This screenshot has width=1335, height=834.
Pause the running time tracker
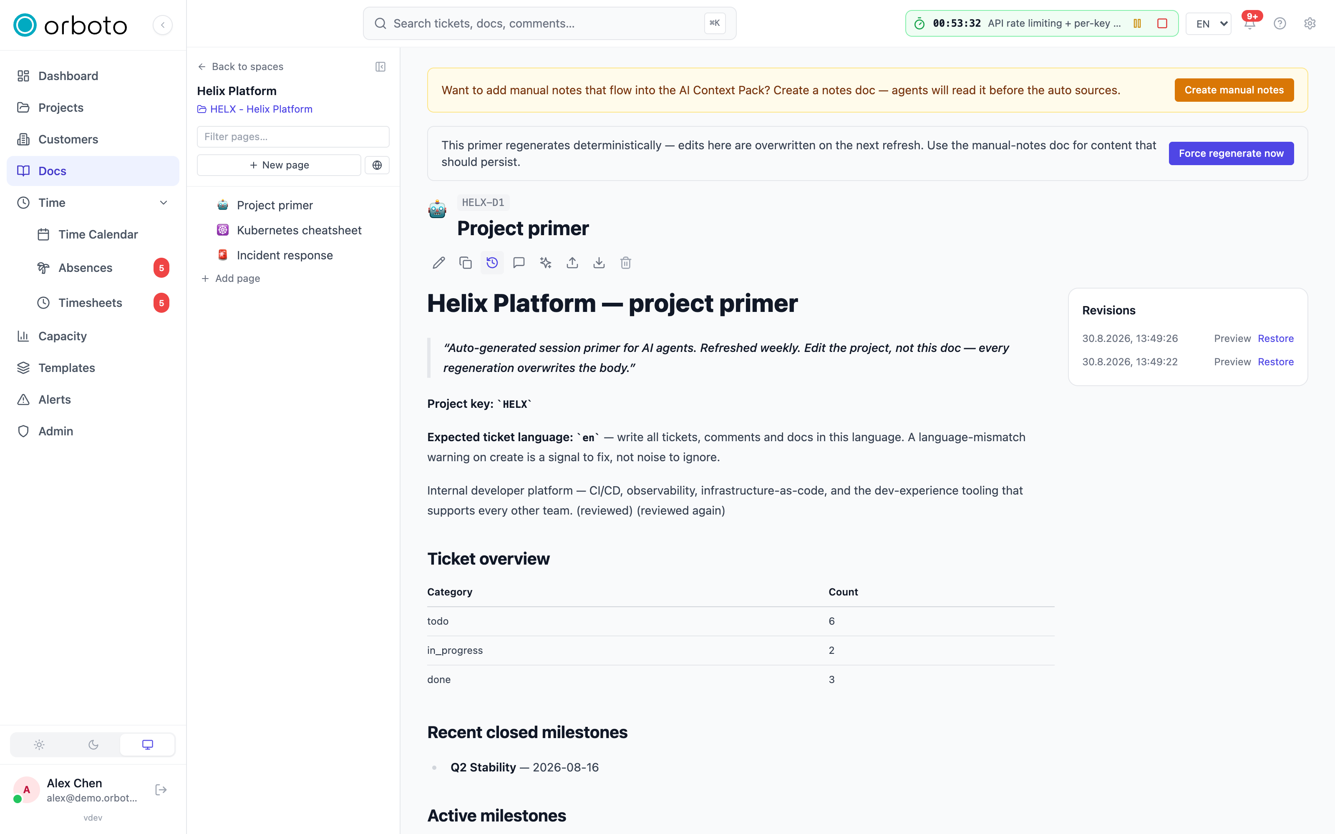pyautogui.click(x=1137, y=23)
